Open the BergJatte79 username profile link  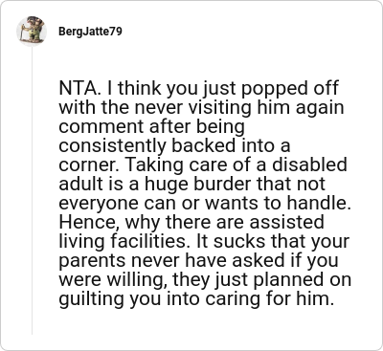click(x=90, y=32)
